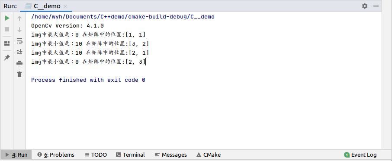Close the C__demo tab
The width and height of the screenshot is (392, 161).
(65, 6)
